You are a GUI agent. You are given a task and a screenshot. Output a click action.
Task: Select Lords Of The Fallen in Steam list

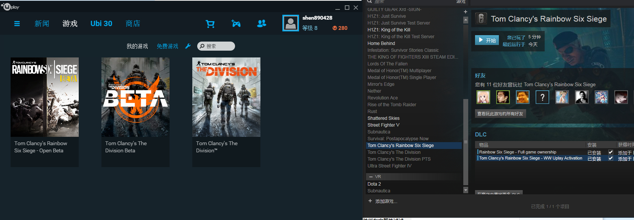[388, 64]
